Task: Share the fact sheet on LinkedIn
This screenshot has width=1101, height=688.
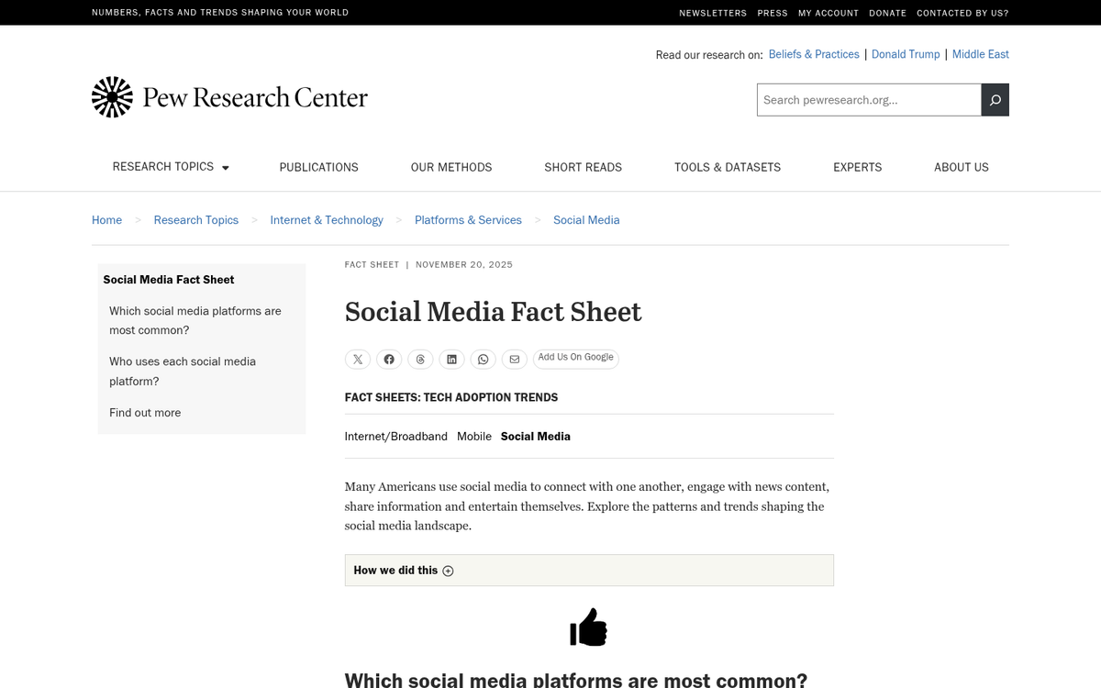Action: click(451, 360)
